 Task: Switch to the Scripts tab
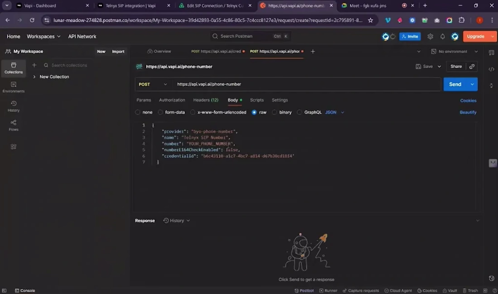pyautogui.click(x=257, y=100)
